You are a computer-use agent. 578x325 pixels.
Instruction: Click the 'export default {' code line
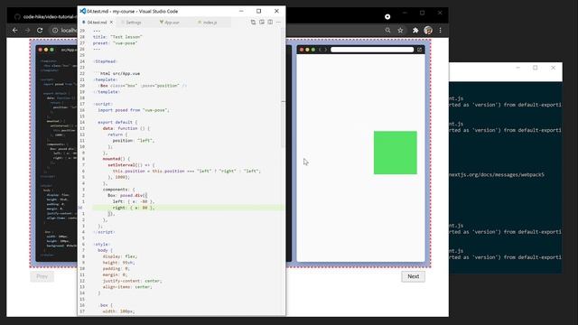[117, 123]
